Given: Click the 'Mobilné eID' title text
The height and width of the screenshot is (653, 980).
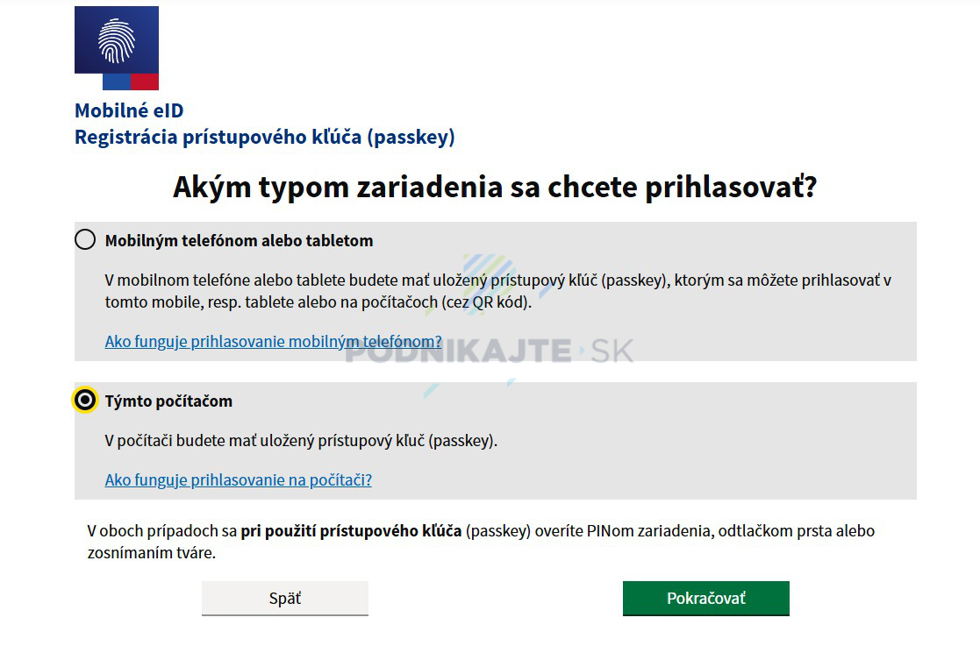Looking at the screenshot, I should pyautogui.click(x=129, y=110).
